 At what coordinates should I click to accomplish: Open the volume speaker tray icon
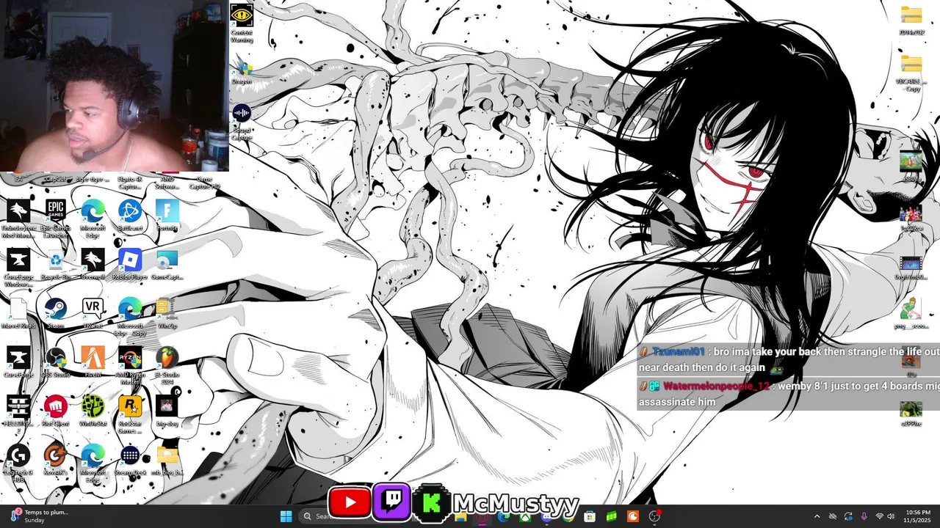pyautogui.click(x=891, y=516)
